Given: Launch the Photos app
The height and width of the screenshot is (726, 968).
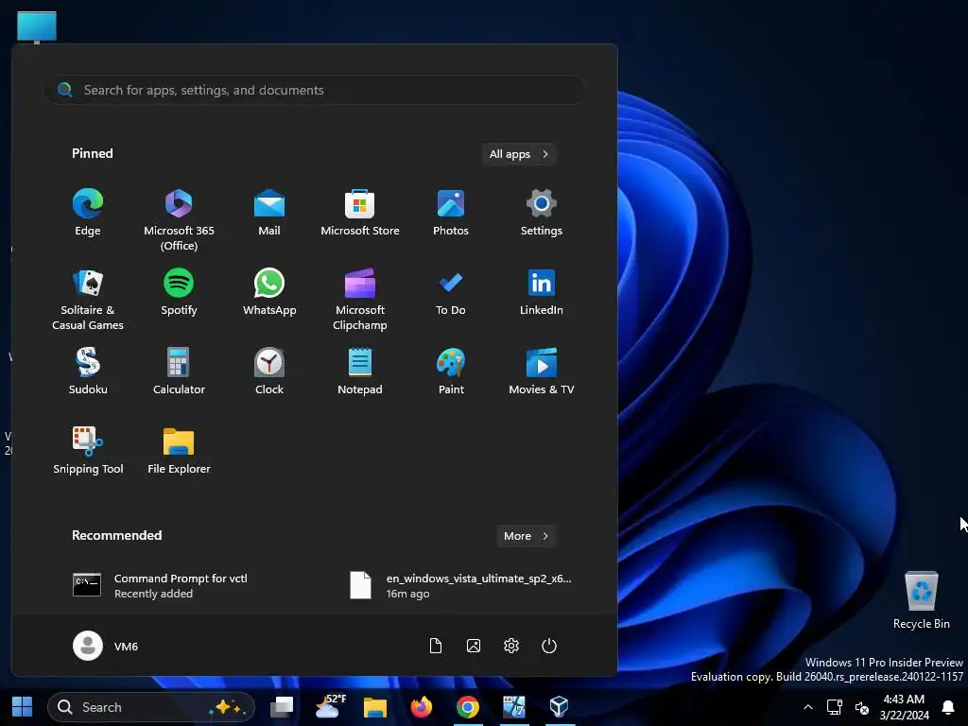Looking at the screenshot, I should tap(451, 213).
